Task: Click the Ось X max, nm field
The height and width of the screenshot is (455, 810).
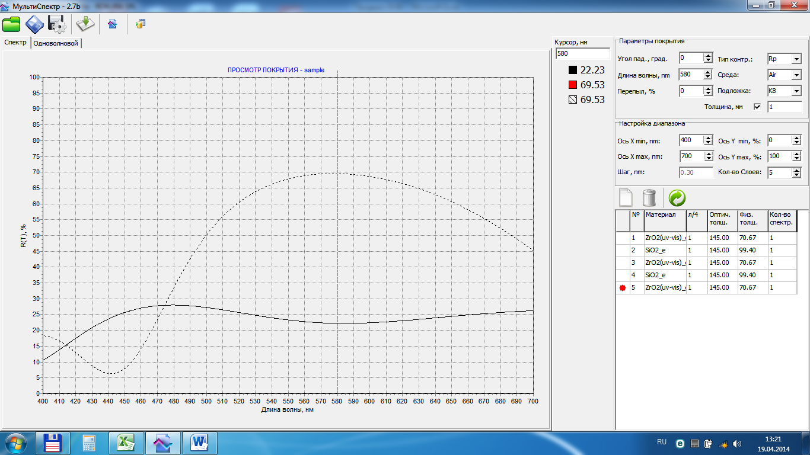Action: coord(691,156)
